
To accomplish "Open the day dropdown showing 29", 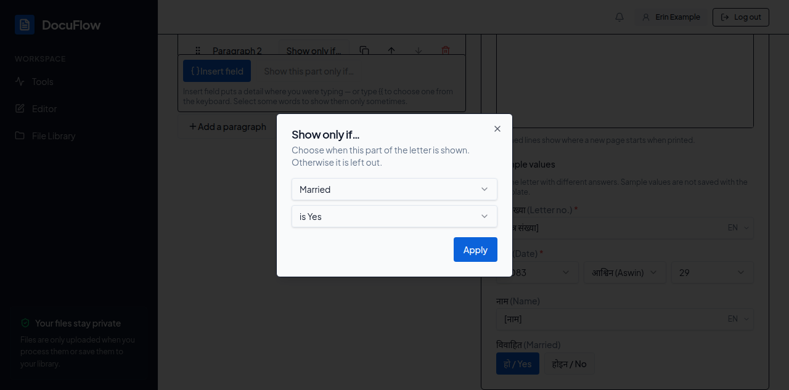I will (713, 272).
